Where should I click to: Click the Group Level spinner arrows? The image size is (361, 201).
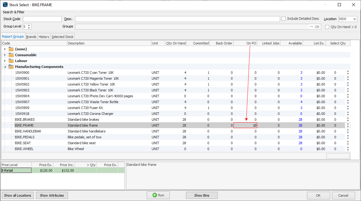pyautogui.click(x=29, y=27)
